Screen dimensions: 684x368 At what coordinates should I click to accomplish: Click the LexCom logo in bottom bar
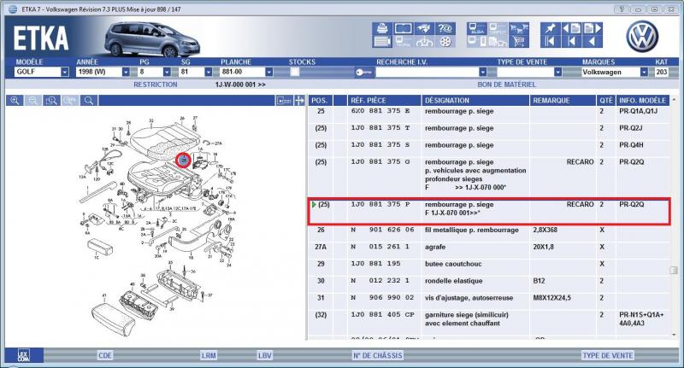click(x=24, y=355)
